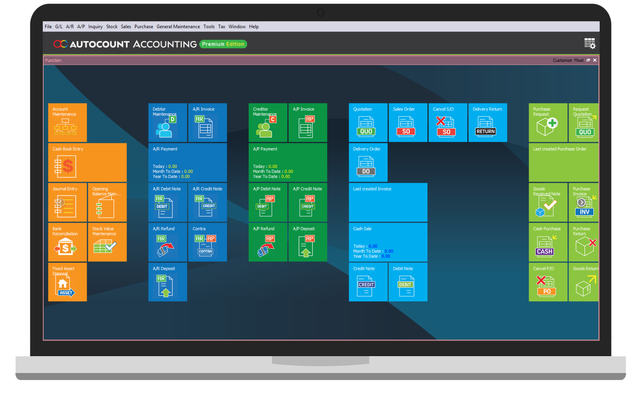
Task: Open the Delivery Order tile
Action: pos(367,162)
